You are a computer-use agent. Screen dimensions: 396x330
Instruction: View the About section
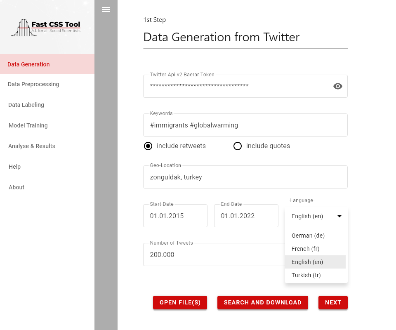[x=16, y=187]
